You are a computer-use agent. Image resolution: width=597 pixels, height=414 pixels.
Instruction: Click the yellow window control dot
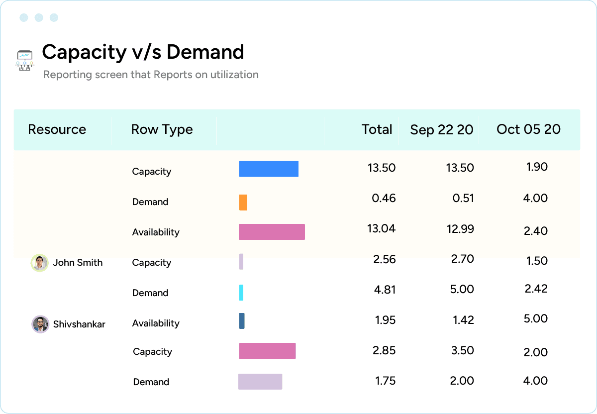tap(39, 17)
